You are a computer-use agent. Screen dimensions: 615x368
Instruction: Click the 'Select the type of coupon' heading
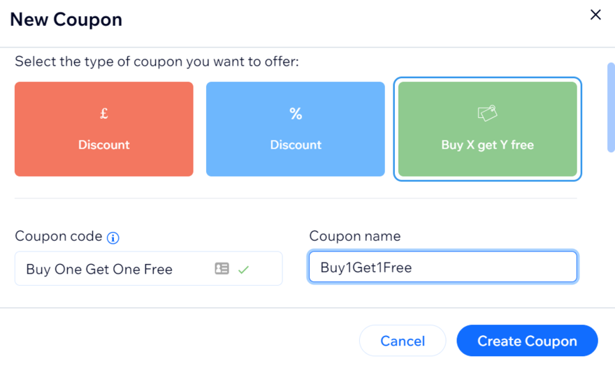coord(157,62)
